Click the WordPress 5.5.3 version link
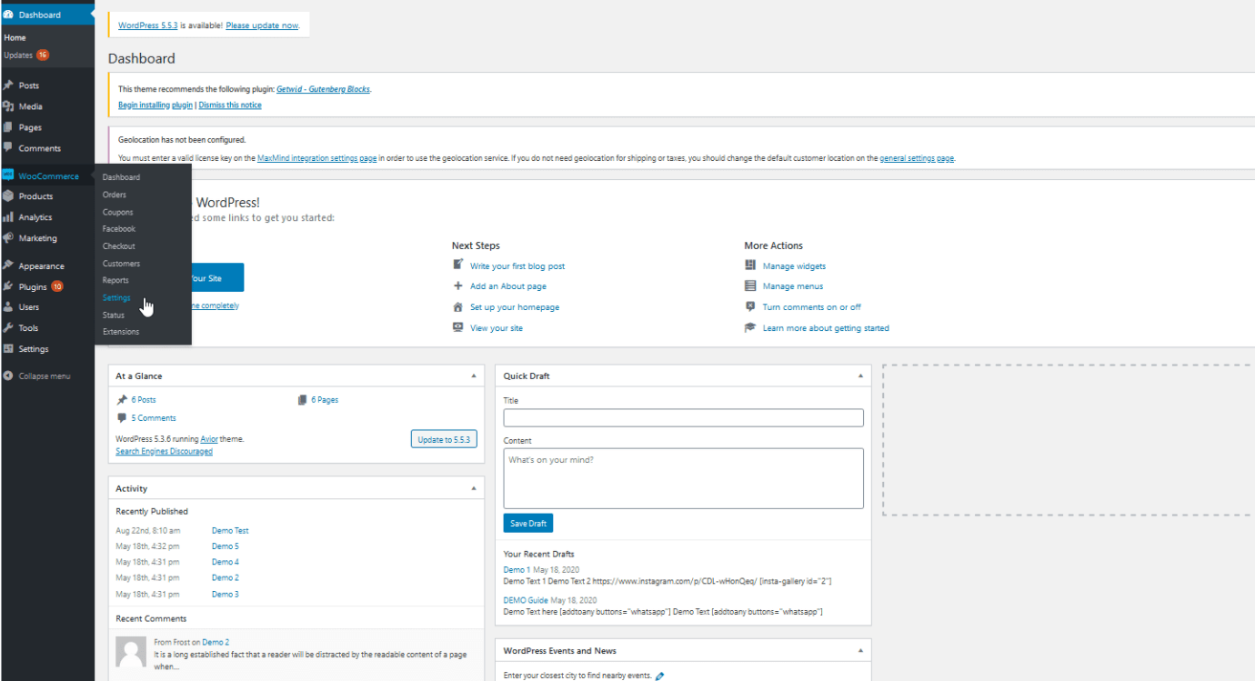Viewport: 1255px width, 681px height. tap(147, 25)
